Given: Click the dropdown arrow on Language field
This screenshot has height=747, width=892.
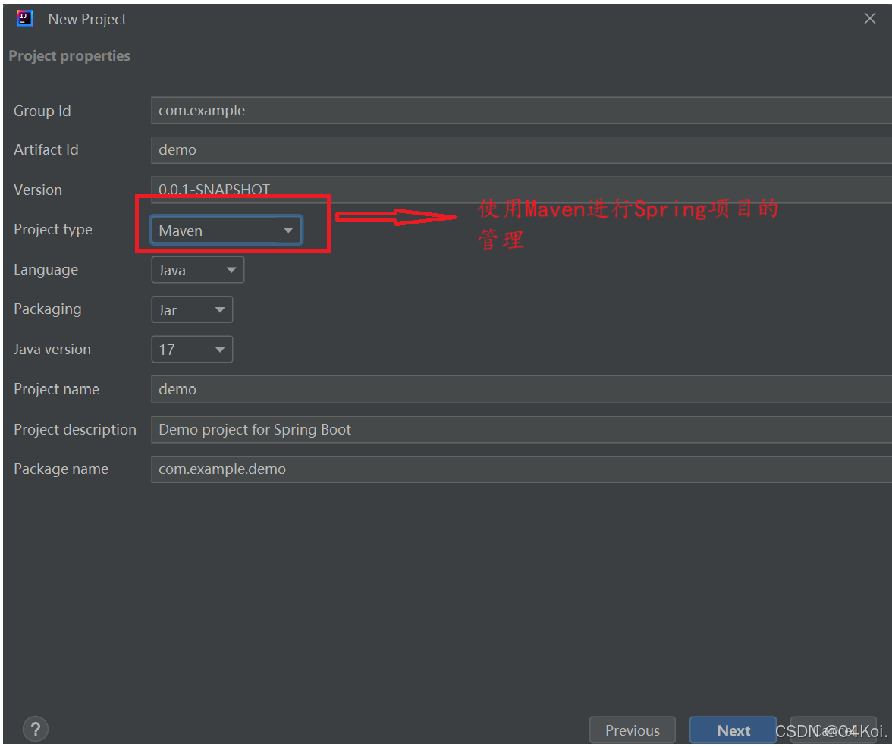Looking at the screenshot, I should (231, 269).
